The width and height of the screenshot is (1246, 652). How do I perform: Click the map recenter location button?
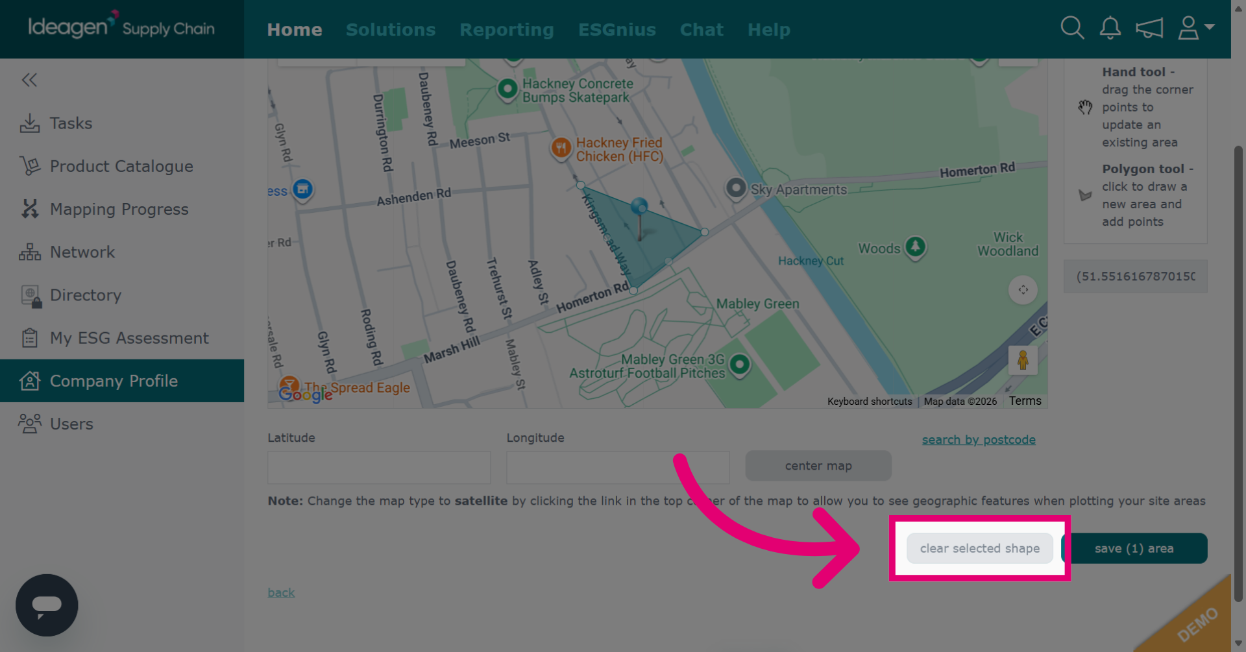coord(1023,290)
